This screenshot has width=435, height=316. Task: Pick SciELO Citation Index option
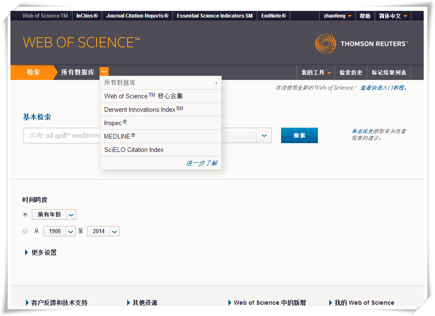click(x=134, y=150)
